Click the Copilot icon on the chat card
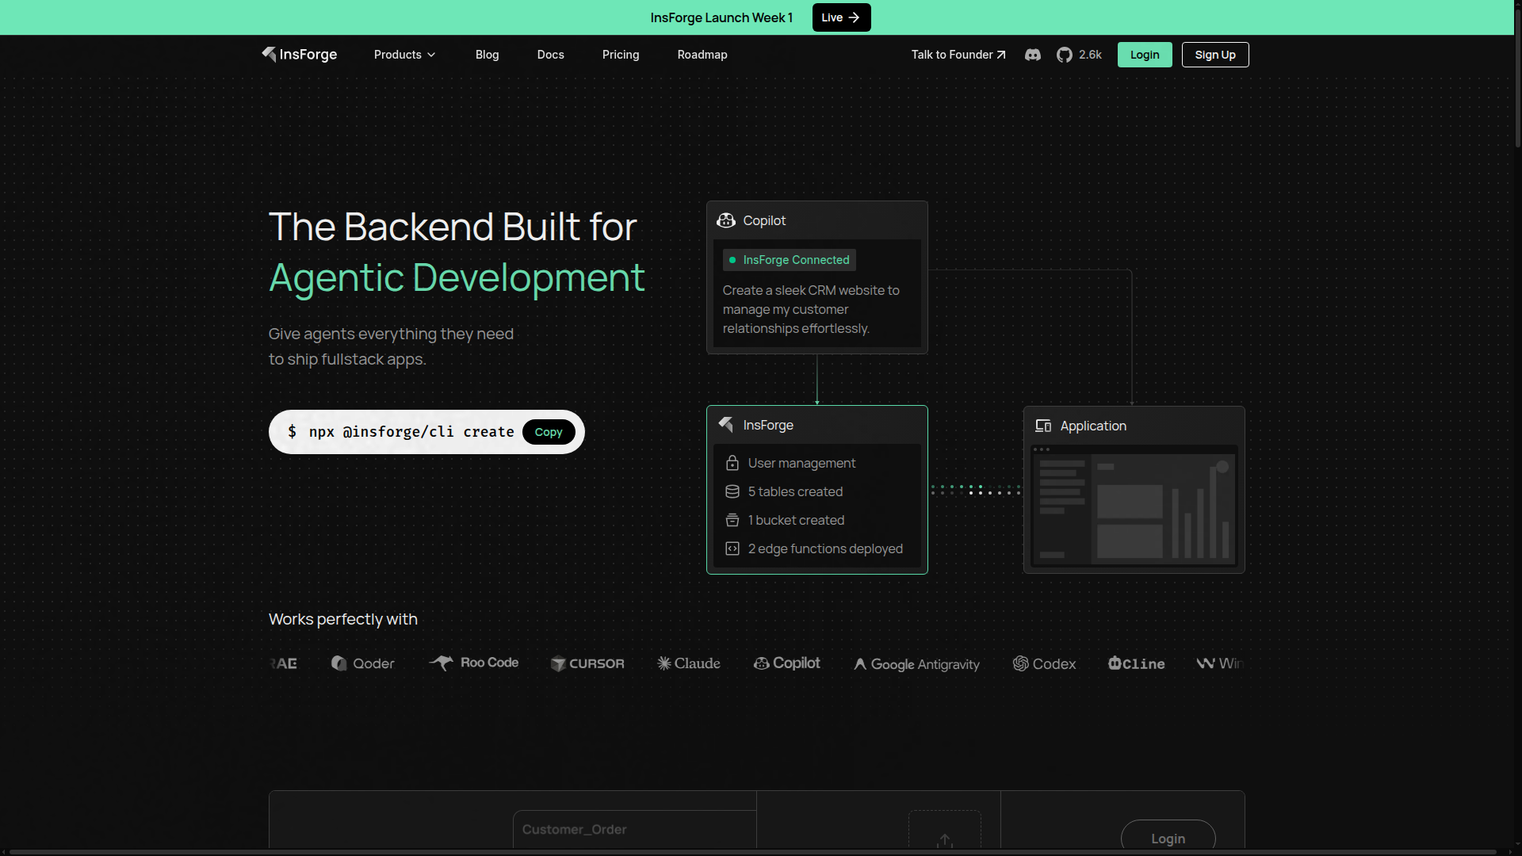1522x856 pixels. coord(726,220)
